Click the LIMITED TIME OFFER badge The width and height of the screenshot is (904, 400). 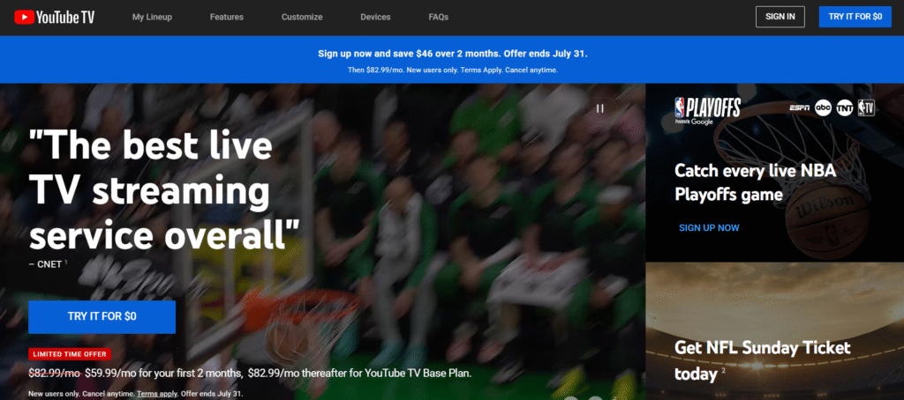(x=69, y=354)
